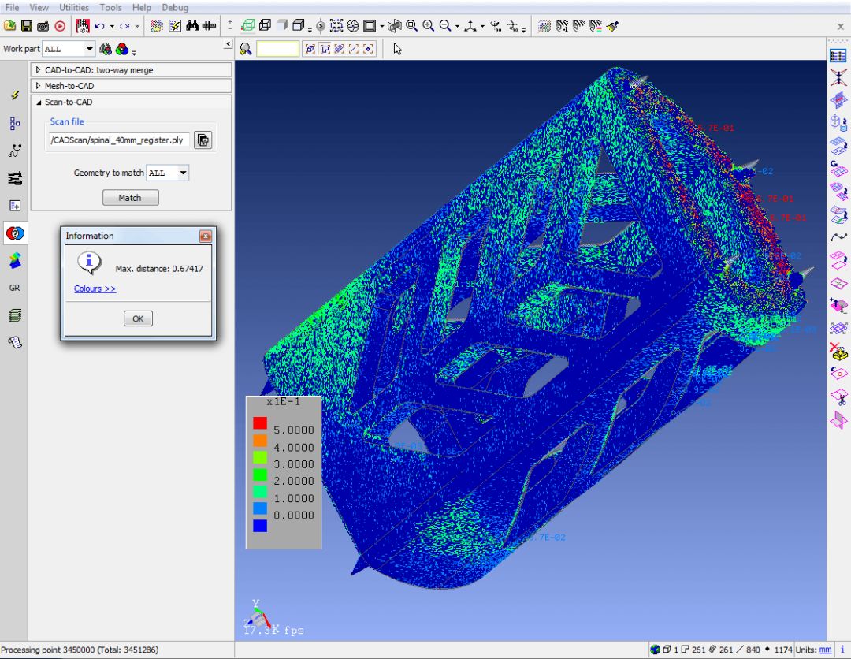Toggle the solid body selection filter
This screenshot has width=851, height=659.
click(310, 49)
